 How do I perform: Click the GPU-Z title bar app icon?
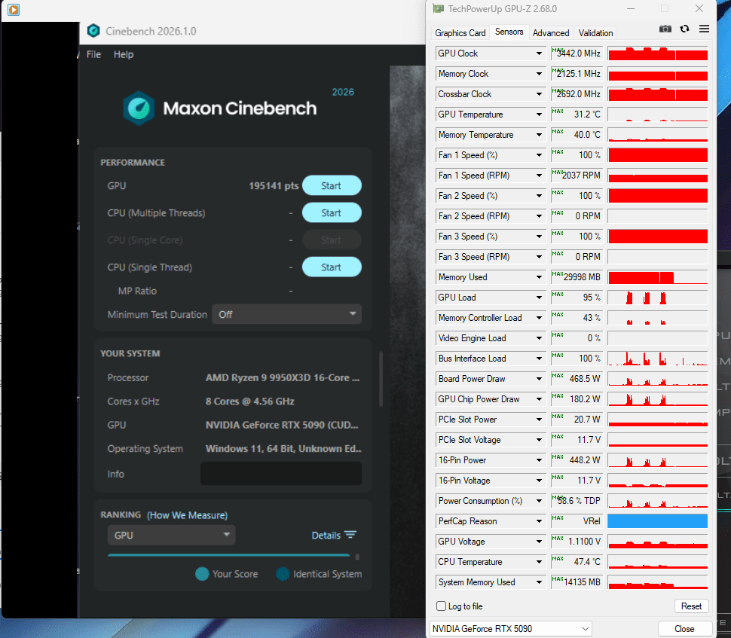point(438,9)
